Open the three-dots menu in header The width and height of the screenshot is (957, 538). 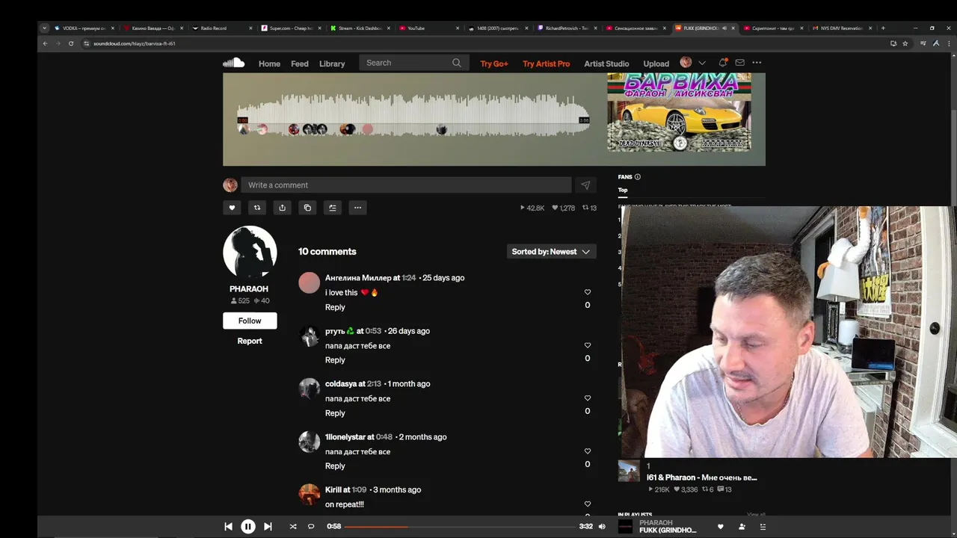point(757,63)
